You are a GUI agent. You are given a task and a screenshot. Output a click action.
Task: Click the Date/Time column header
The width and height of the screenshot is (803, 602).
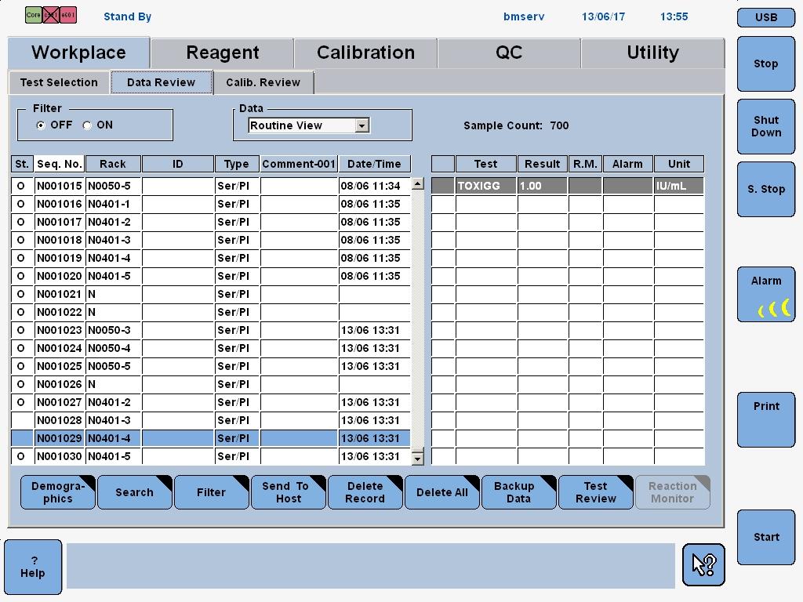click(x=374, y=164)
